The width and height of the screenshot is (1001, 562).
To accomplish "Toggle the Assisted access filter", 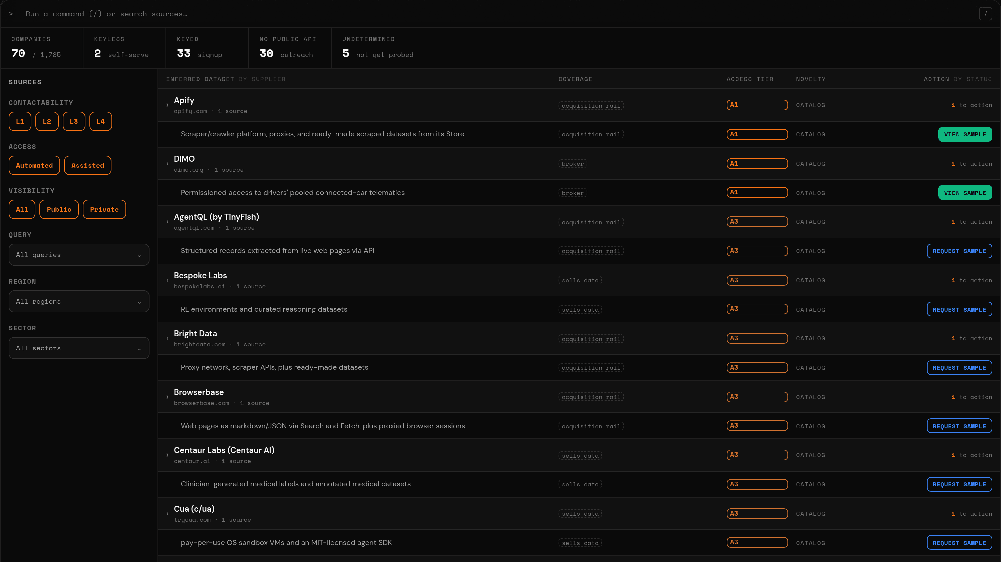I will pyautogui.click(x=88, y=165).
